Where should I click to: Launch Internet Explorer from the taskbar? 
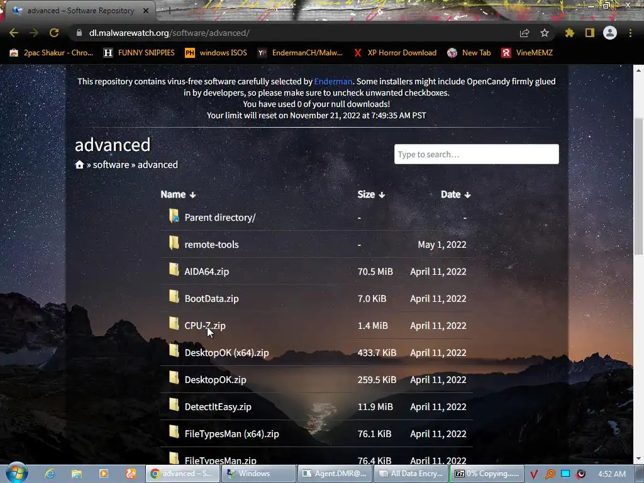50,474
